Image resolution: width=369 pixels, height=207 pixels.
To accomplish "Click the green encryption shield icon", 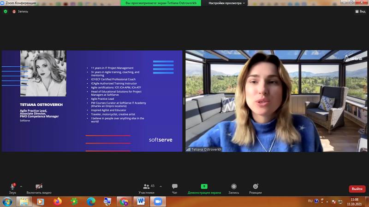I will [x=6, y=11].
